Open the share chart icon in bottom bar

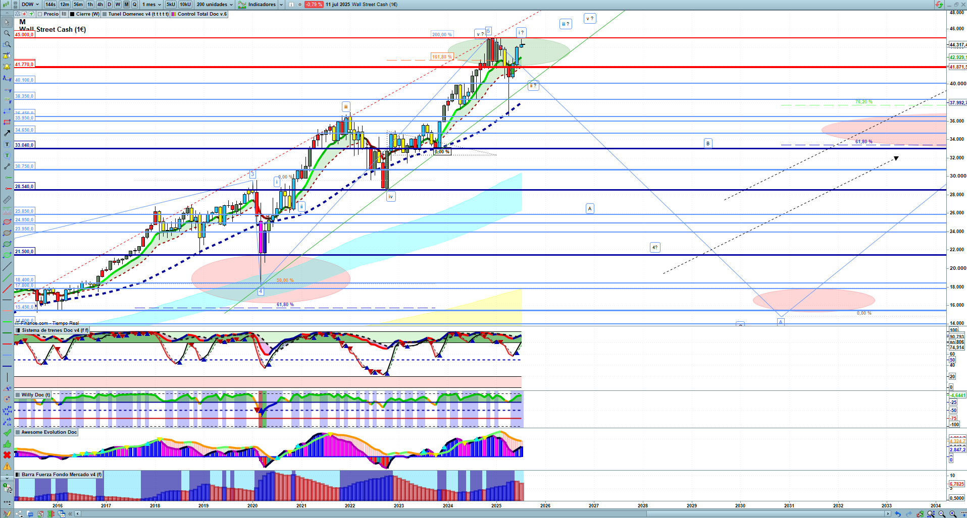pos(19,514)
